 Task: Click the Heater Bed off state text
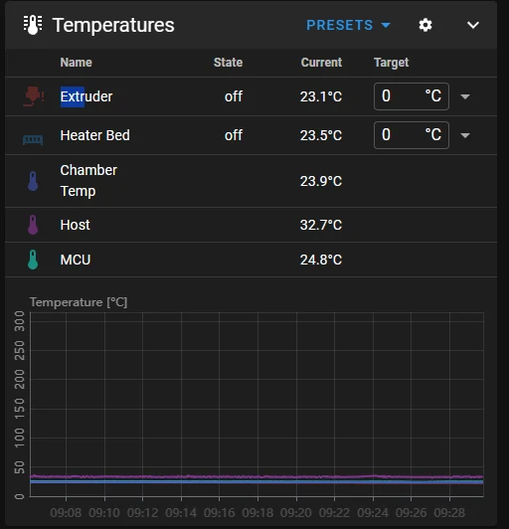pyautogui.click(x=234, y=135)
